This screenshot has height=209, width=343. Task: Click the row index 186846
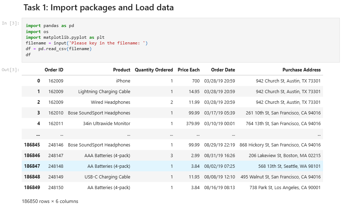[32, 156]
